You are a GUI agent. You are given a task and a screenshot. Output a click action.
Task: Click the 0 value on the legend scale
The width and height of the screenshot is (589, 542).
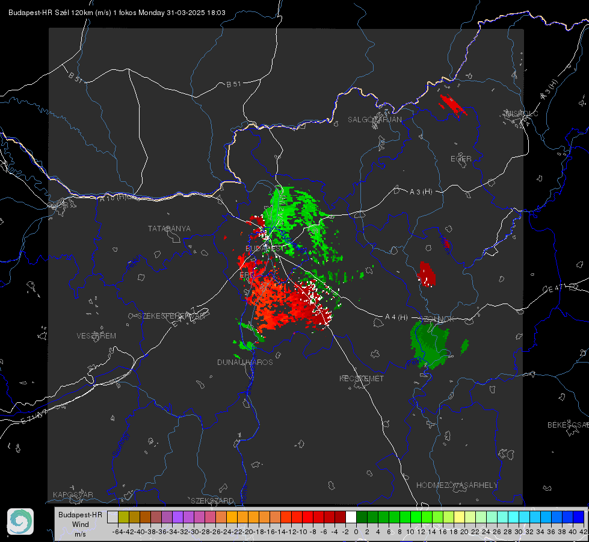(356, 532)
